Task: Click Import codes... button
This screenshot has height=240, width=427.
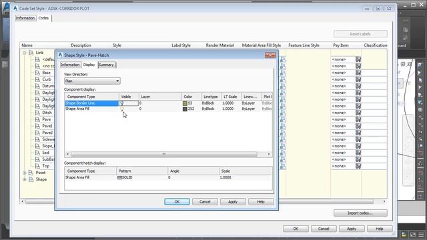Action: click(x=360, y=213)
